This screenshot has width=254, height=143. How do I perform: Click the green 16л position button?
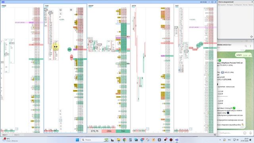[123, 131]
